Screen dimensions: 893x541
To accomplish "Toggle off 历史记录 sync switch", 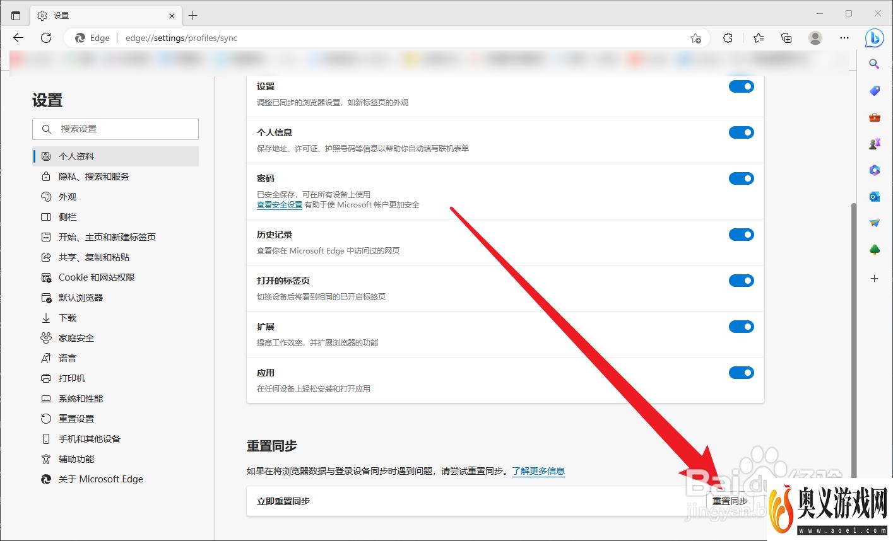I will pyautogui.click(x=742, y=235).
